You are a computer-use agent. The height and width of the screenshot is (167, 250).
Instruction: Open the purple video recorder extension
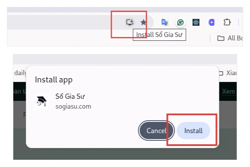click(211, 22)
